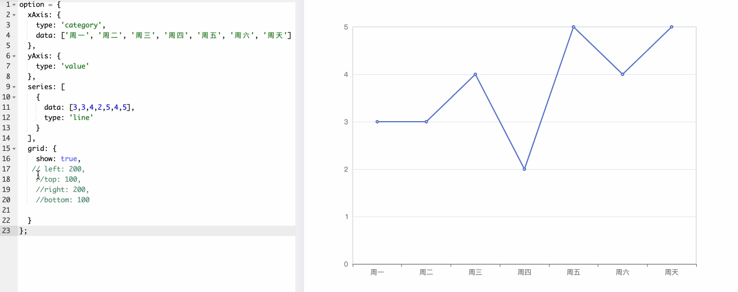Click the 周六 data point marker
Image resolution: width=738 pixels, height=292 pixels.
pos(622,74)
